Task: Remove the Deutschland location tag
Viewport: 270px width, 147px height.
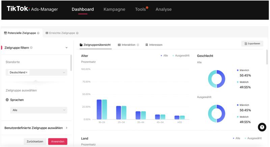Action: tap(27, 72)
